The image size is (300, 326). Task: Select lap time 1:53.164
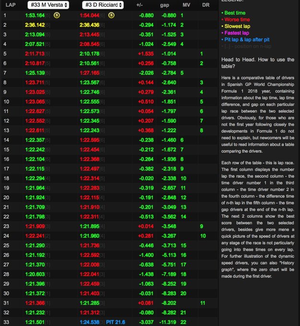pos(35,15)
